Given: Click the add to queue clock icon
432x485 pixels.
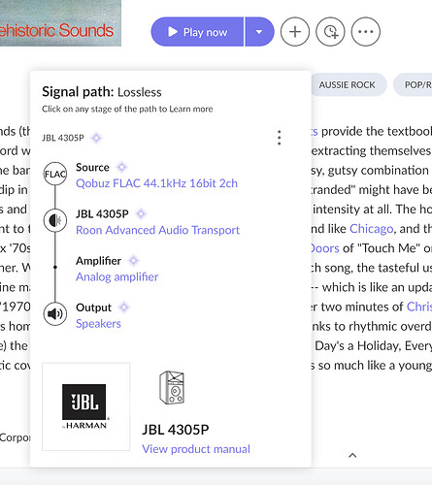Looking at the screenshot, I should click(x=330, y=32).
